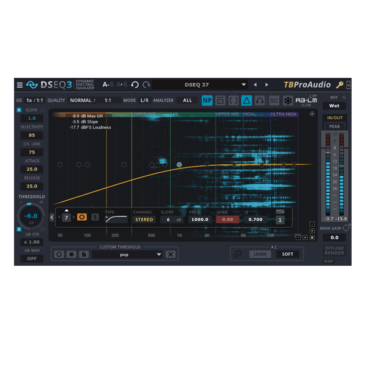The width and height of the screenshot is (365, 365).
Task: Click the main gain value 0.0
Action: (x=334, y=237)
